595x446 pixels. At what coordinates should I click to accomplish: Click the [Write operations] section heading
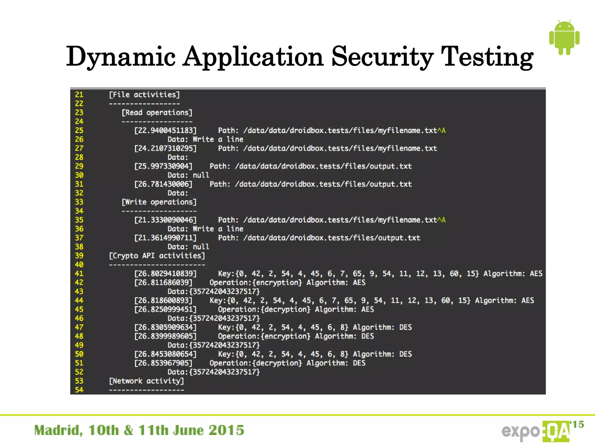pos(159,202)
